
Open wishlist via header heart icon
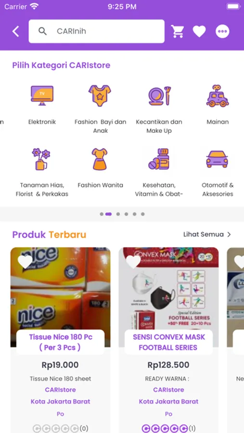(x=199, y=31)
